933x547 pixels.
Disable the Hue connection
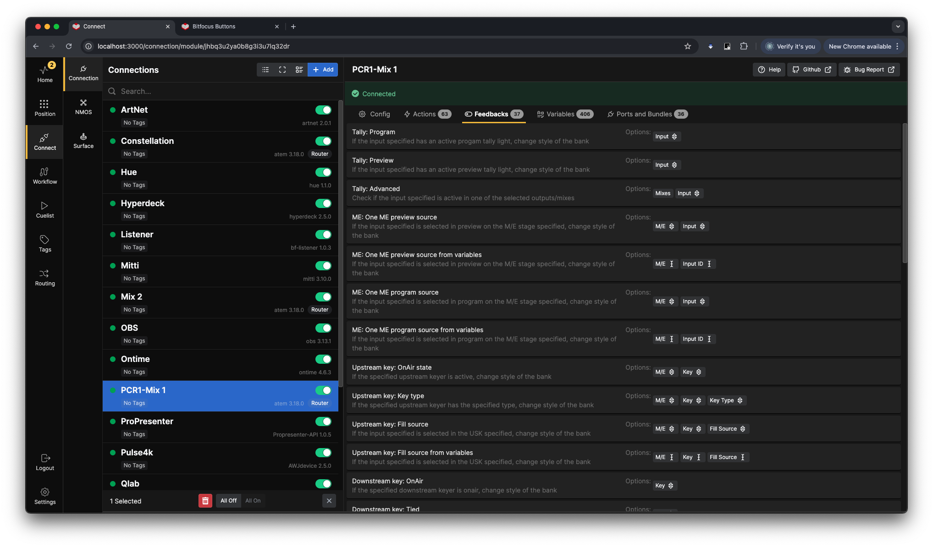click(323, 172)
